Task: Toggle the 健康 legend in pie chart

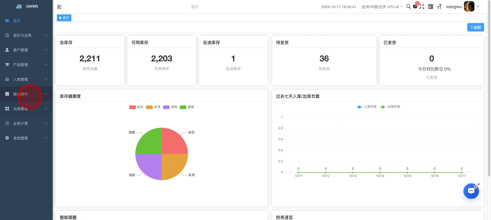Action: [187, 107]
